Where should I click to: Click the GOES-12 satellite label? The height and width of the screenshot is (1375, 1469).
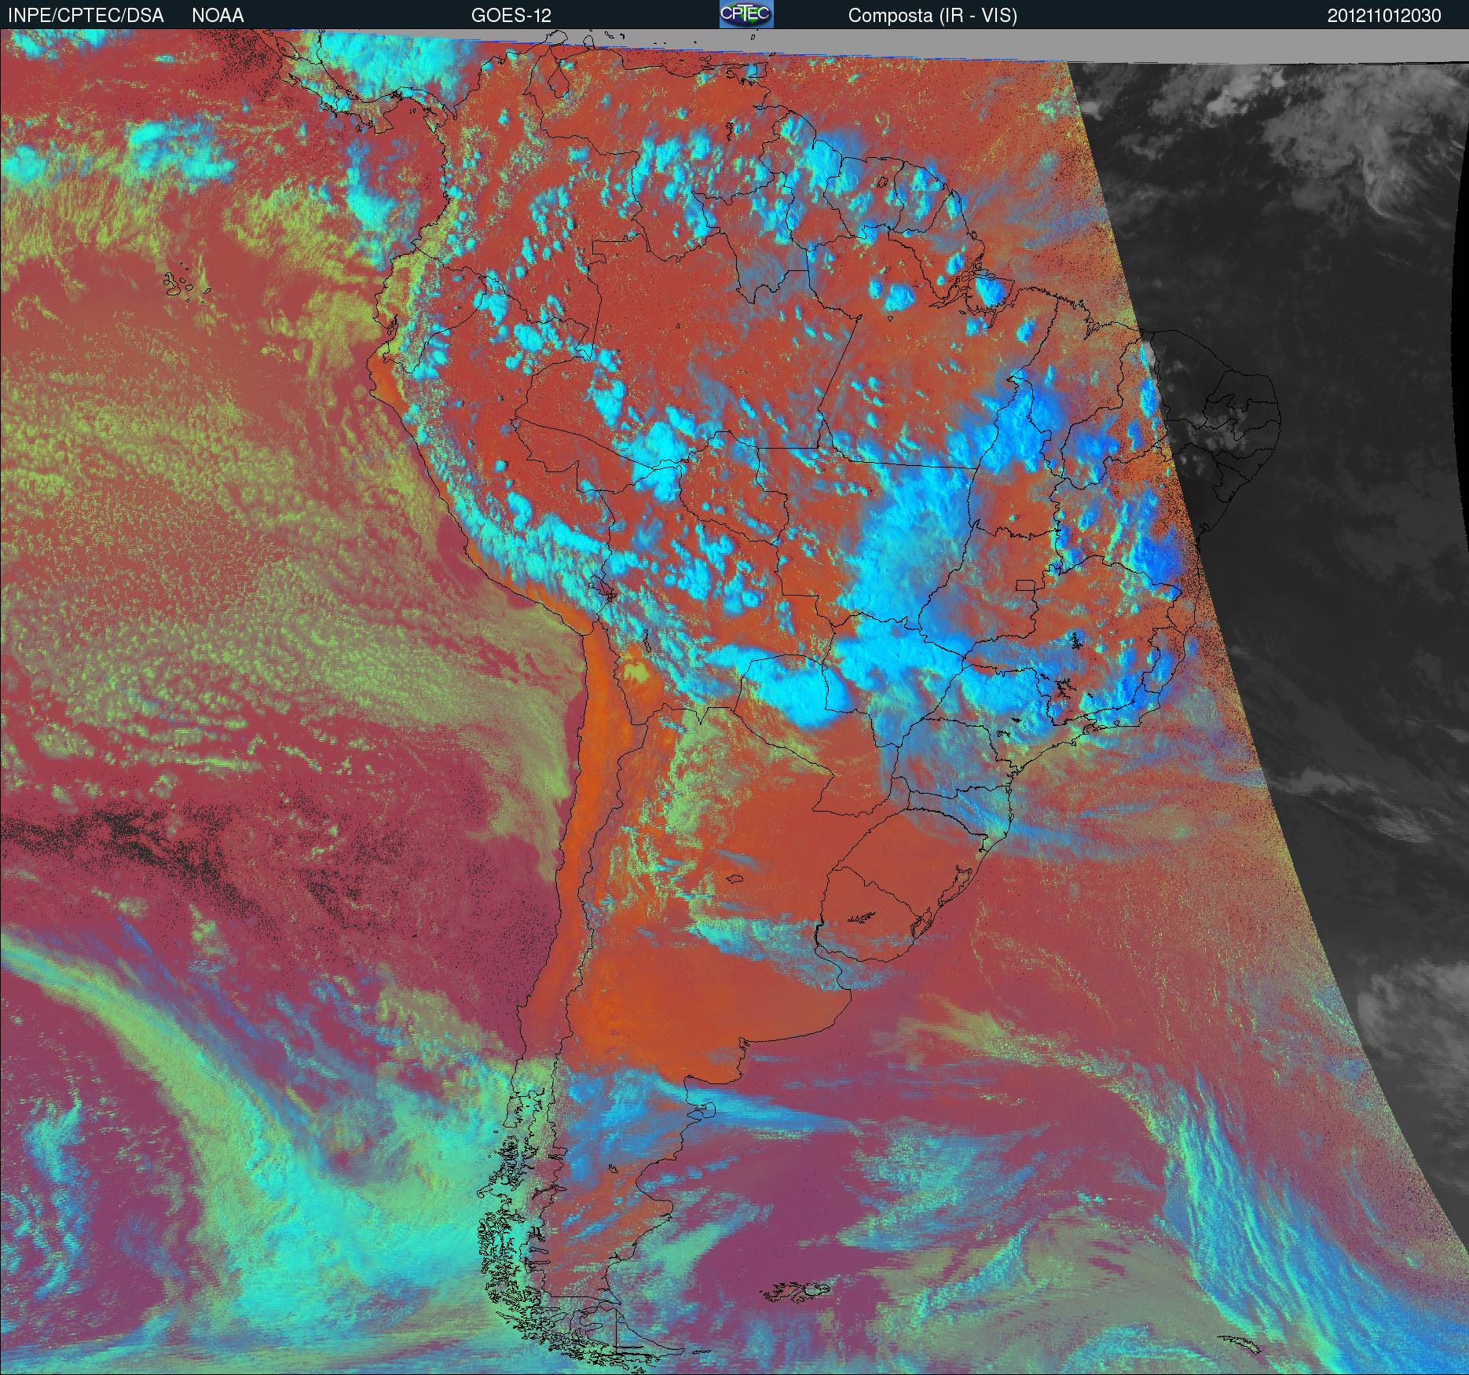click(511, 16)
